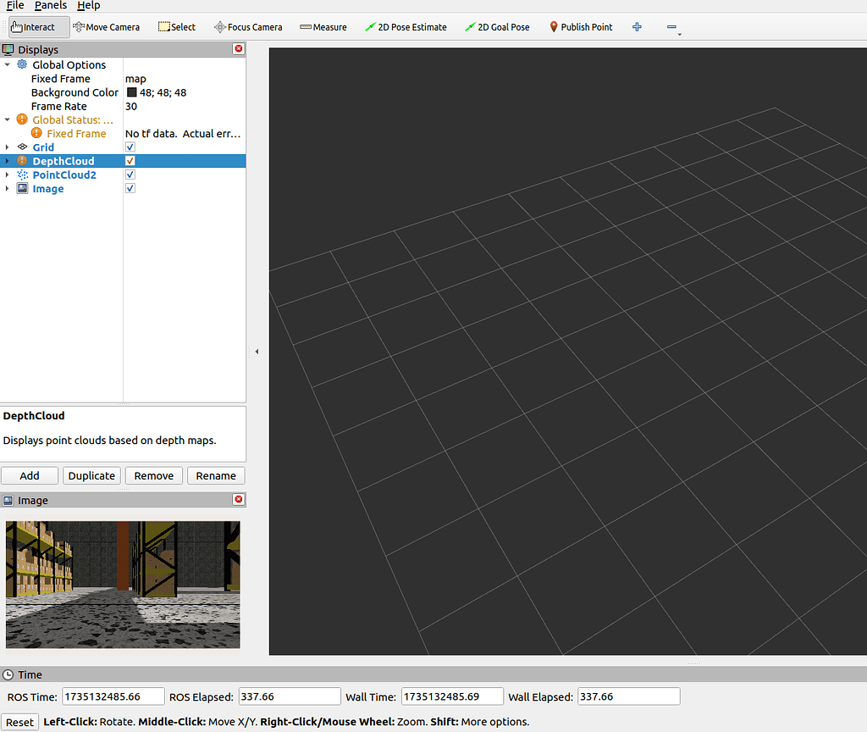Expand the Image display entry
Screen dimensions: 867x732
pyautogui.click(x=7, y=188)
